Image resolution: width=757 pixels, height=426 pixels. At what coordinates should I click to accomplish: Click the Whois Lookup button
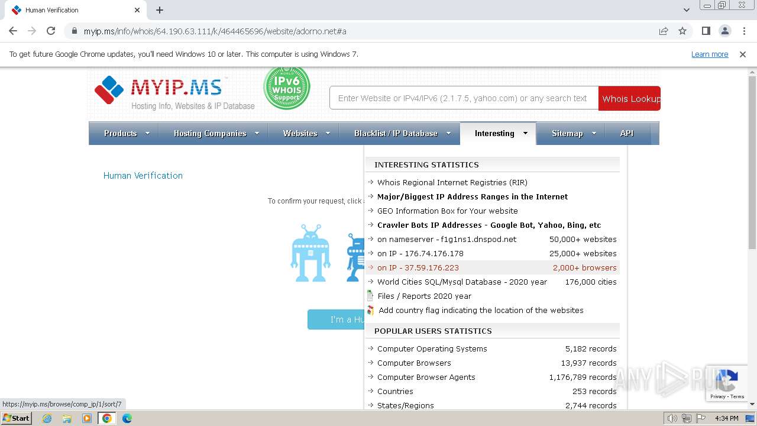629,98
